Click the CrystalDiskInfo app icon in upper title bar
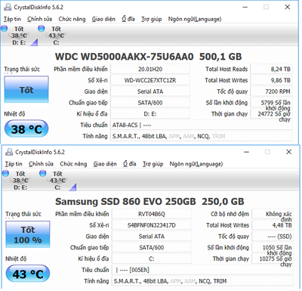Image resolution: width=302 pixels, height=291 pixels. click(8, 7)
